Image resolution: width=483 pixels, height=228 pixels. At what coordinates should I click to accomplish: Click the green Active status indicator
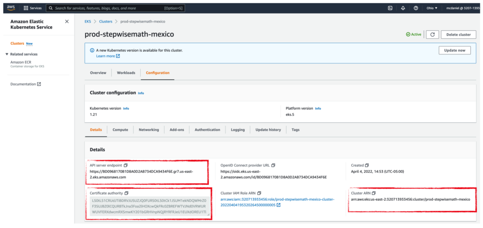pos(414,35)
